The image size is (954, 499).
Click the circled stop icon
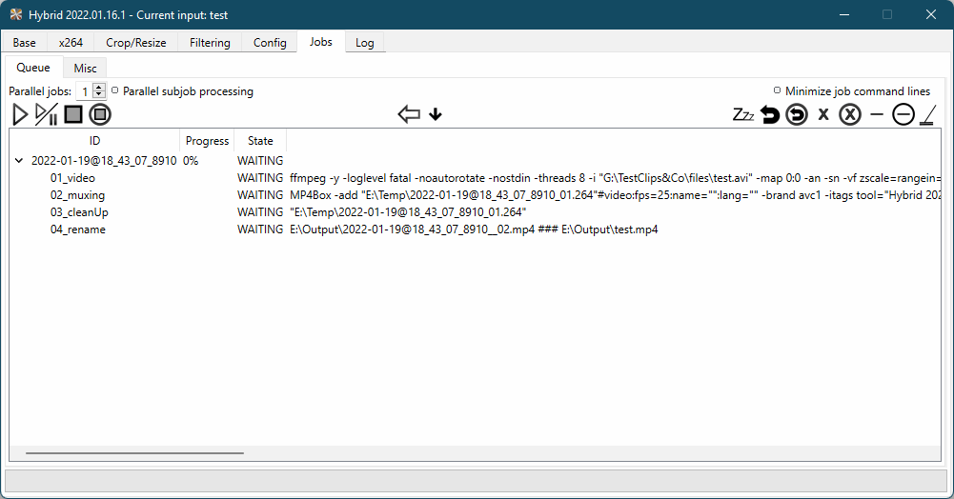100,115
